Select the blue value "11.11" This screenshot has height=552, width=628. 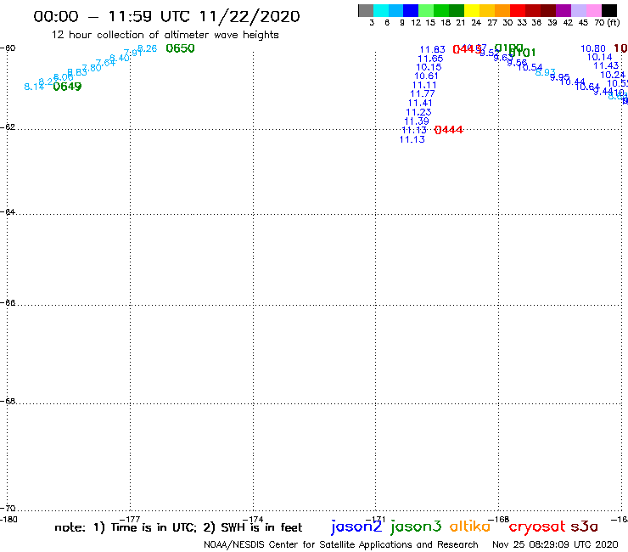click(x=424, y=86)
